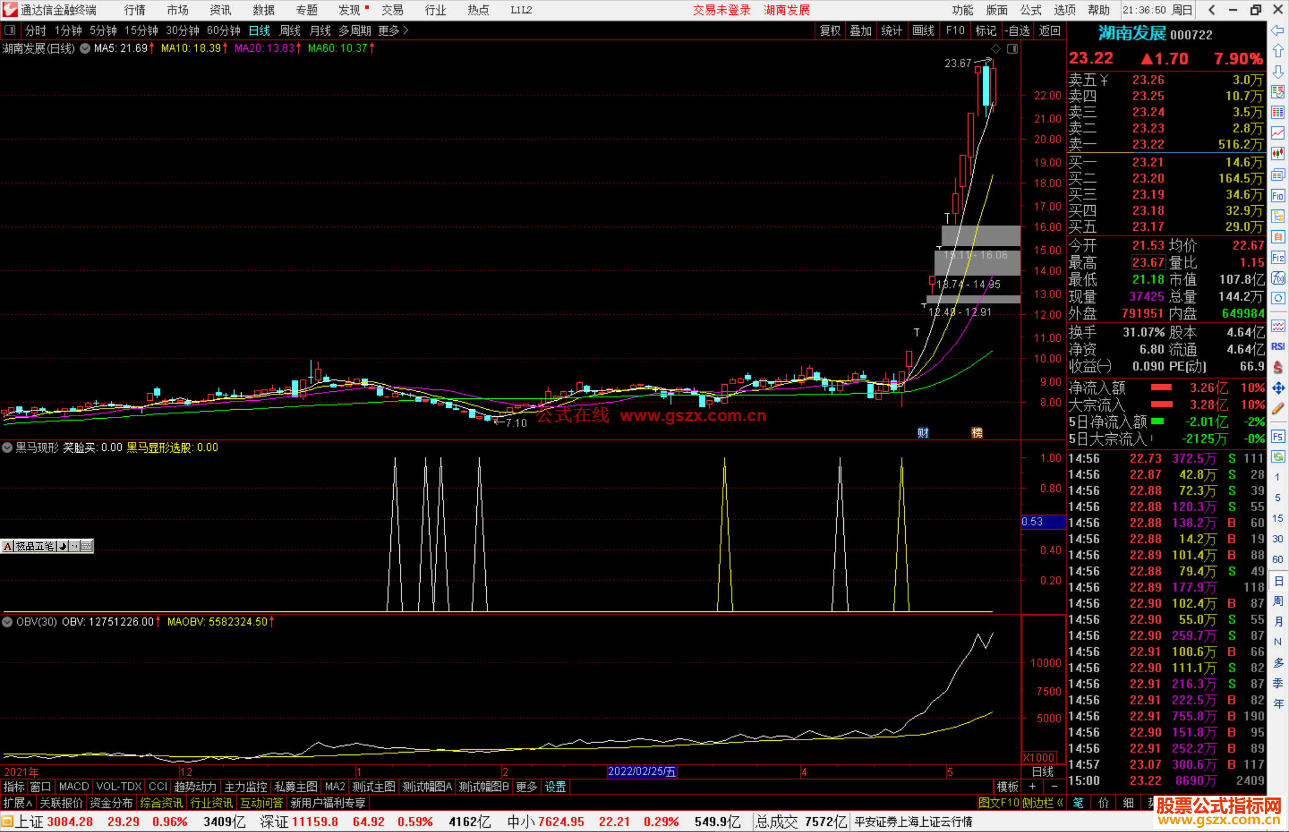
Task: Click the panel layout icon left of 分时
Action: 10,30
